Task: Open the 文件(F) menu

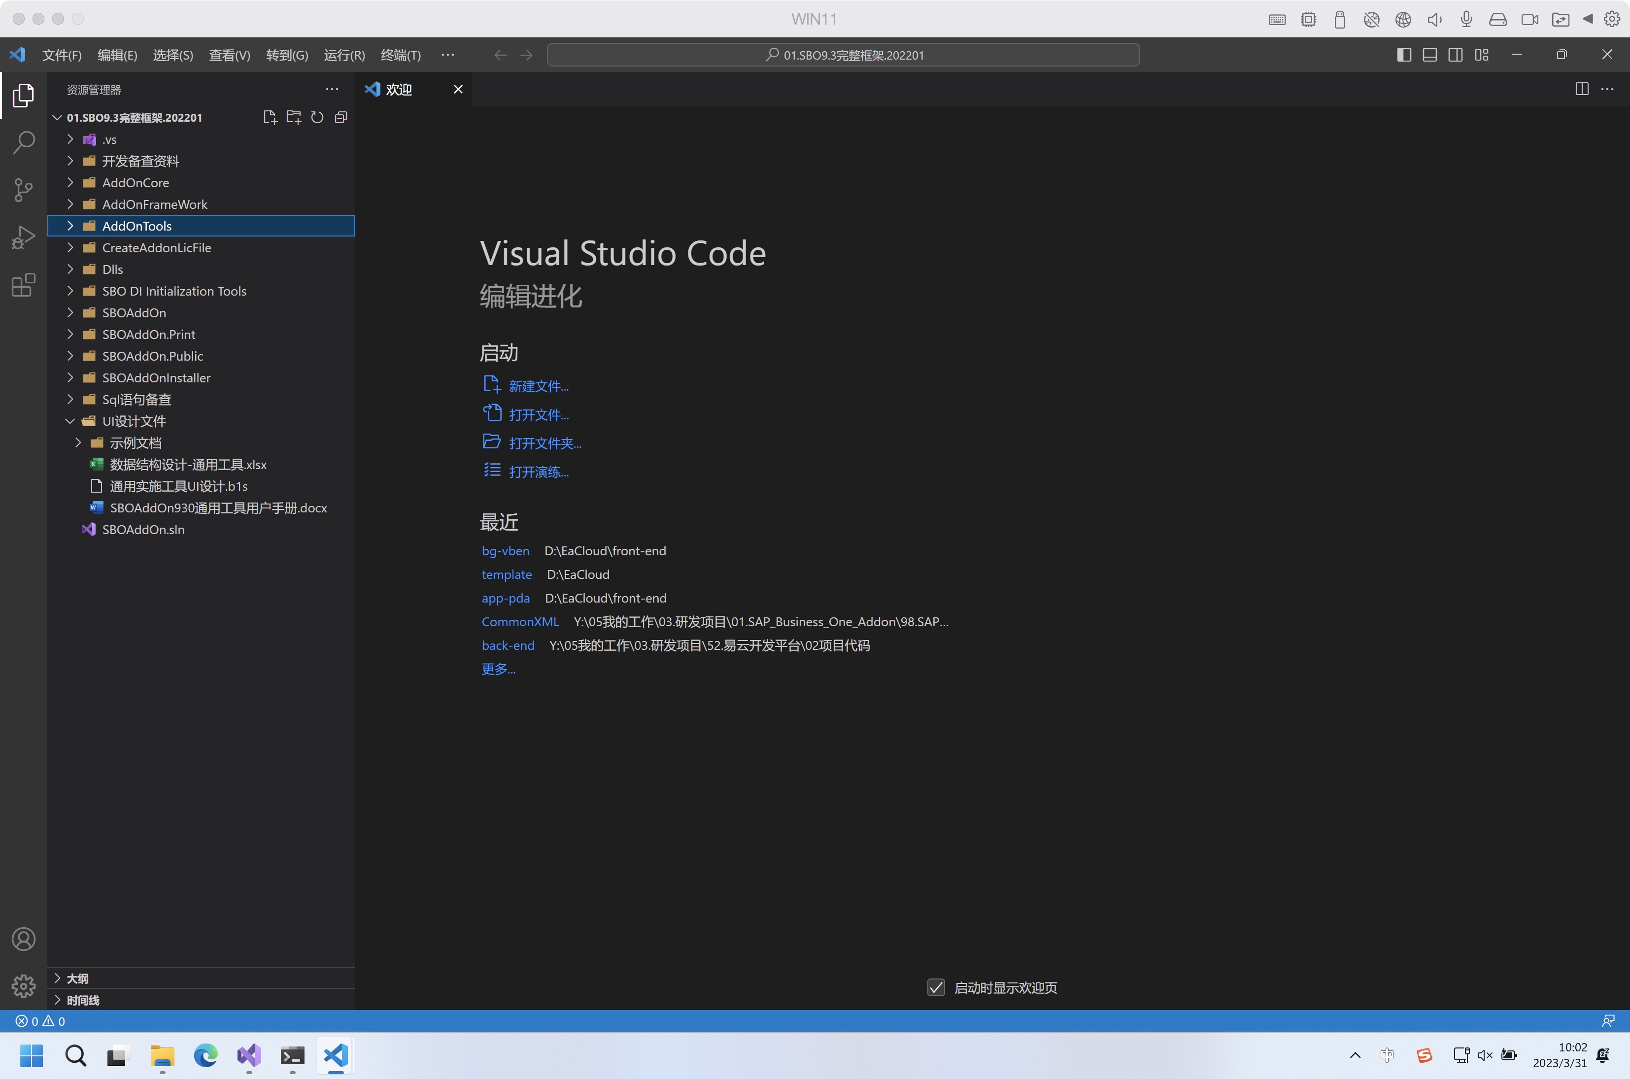Action: 62,55
